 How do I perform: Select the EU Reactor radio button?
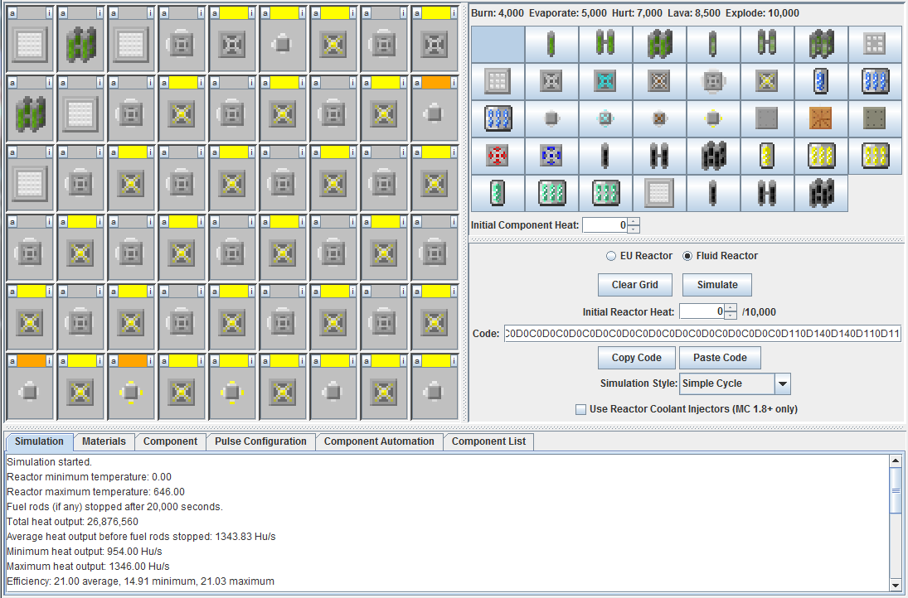point(612,256)
